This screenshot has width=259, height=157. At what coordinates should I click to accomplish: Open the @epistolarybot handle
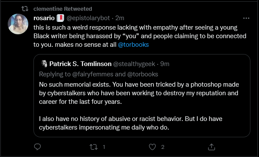(x=88, y=18)
